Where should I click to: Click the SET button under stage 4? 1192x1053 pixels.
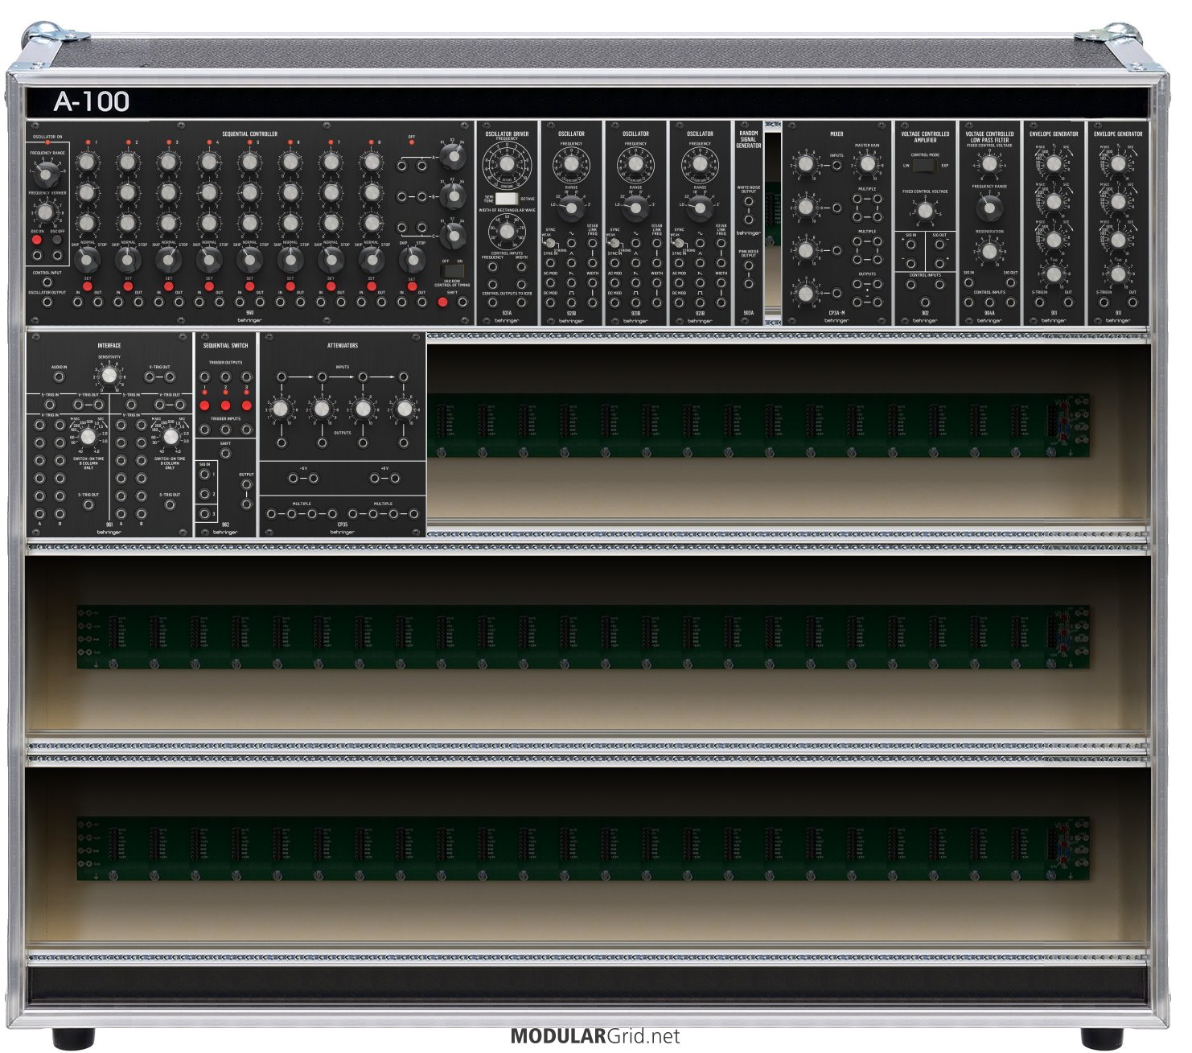209,286
